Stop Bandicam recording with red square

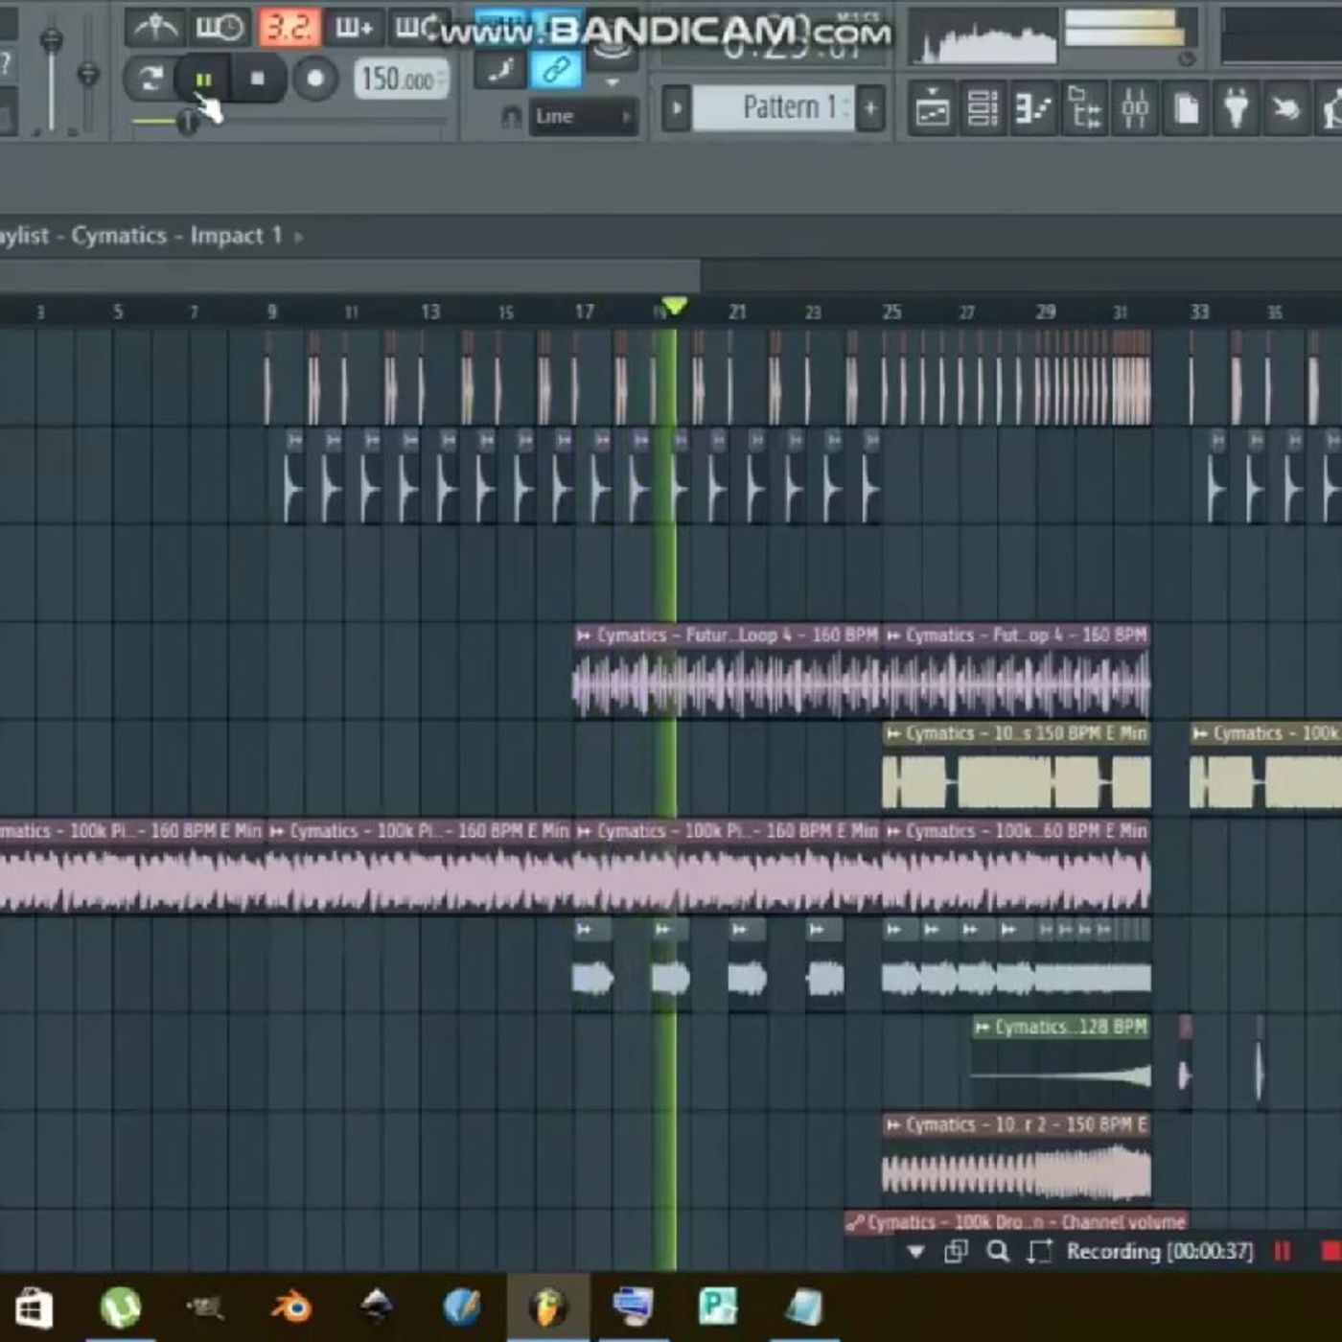click(1330, 1251)
